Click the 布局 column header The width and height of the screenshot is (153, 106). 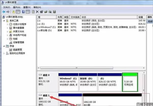[x=60, y=17]
